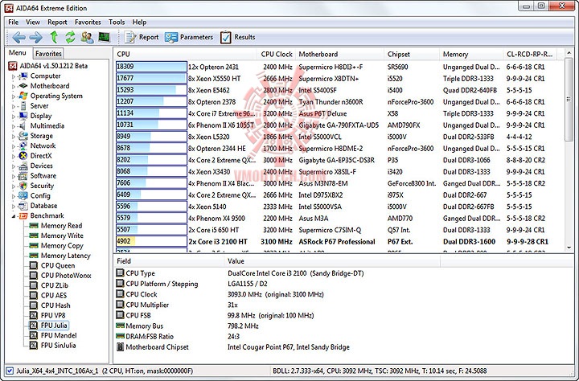The image size is (579, 381).
Task: Open the Help menu
Action: pyautogui.click(x=140, y=23)
